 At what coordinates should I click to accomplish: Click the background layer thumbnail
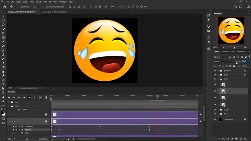[220, 119]
